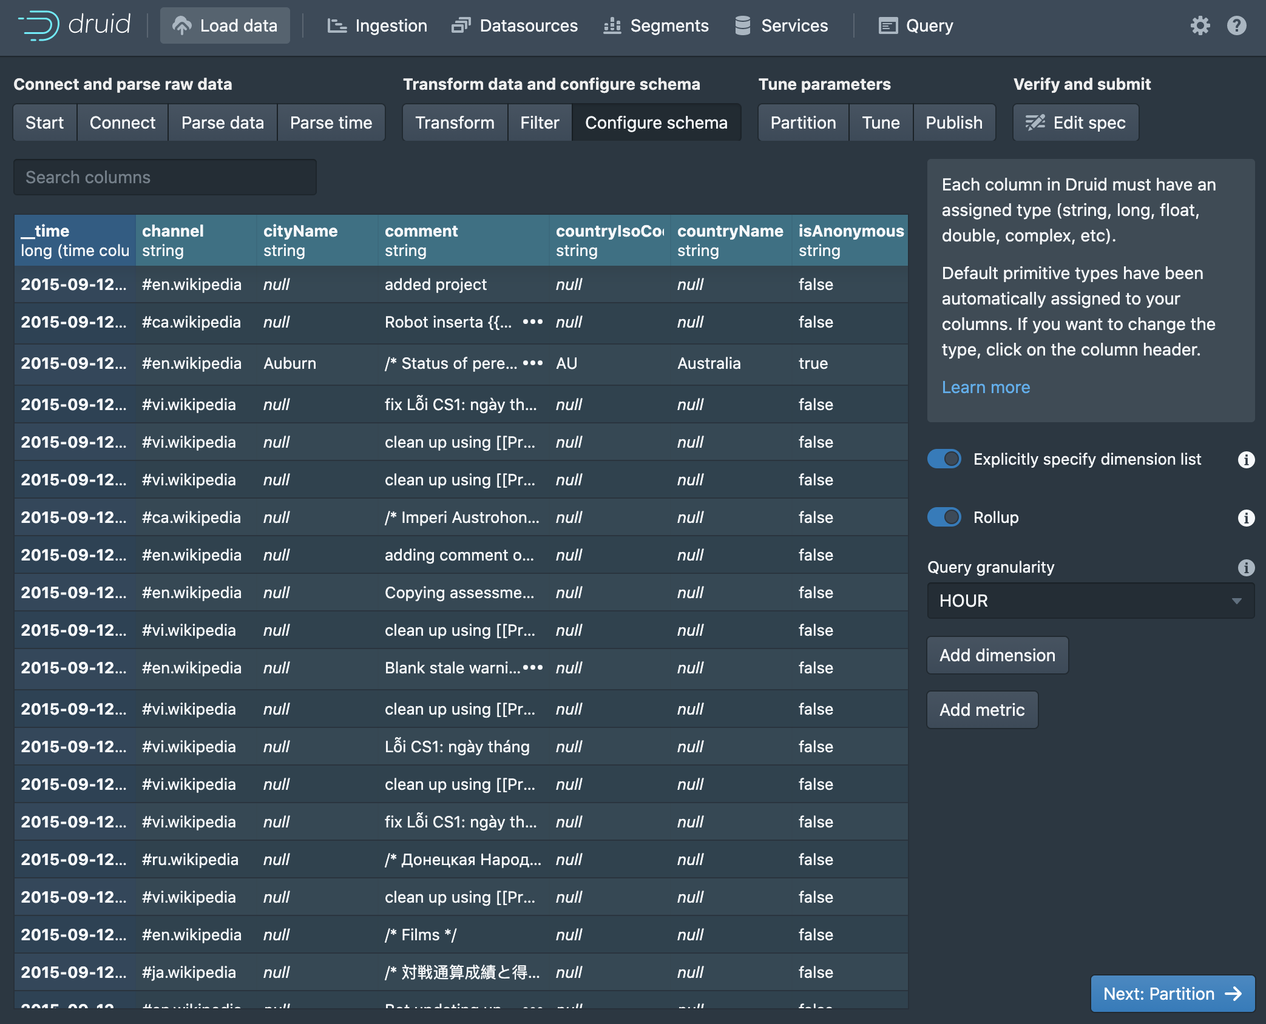
Task: Switch to the Partition step tab
Action: (x=802, y=123)
